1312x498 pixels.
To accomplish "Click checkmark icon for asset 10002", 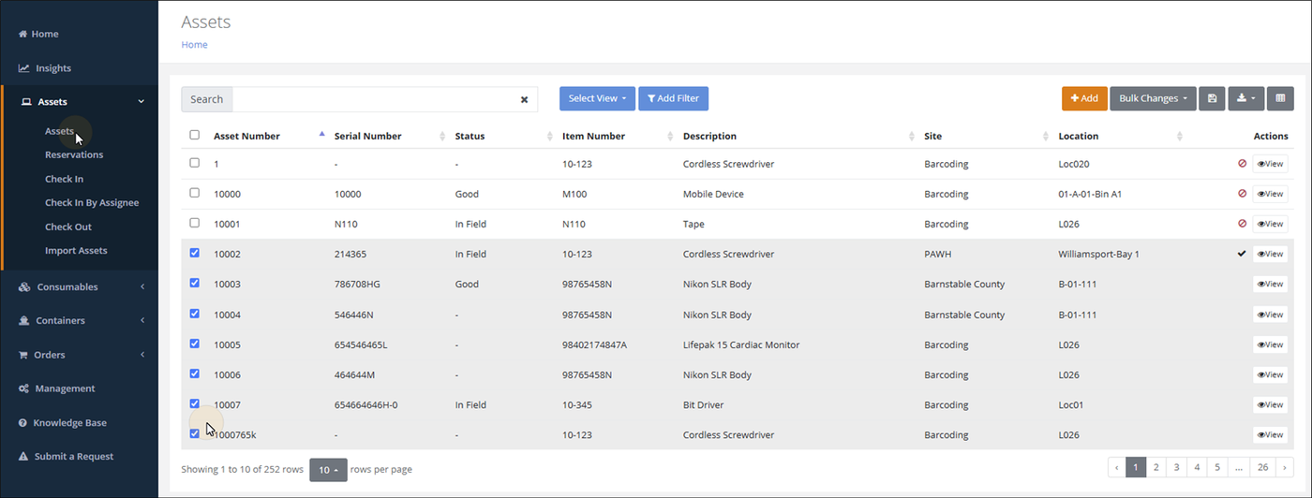I will [x=1243, y=254].
